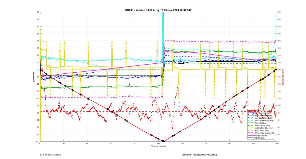Click the right heading axis tick '260'
306x159 pixels.
(x=279, y=48)
